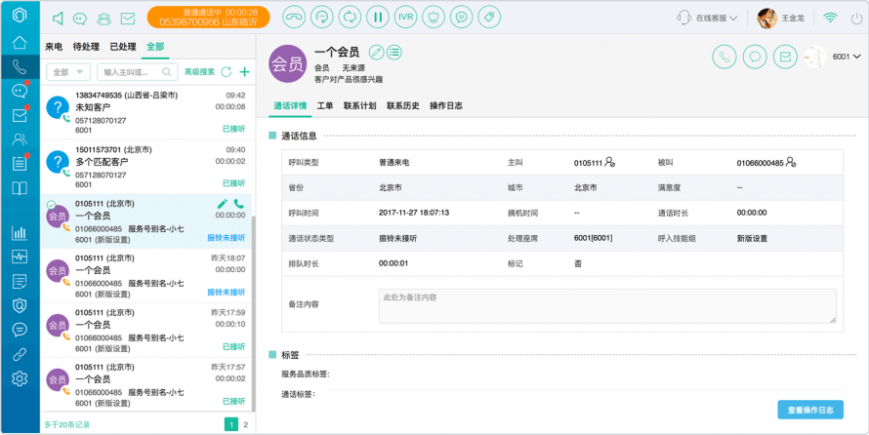869x435 pixels.
Task: Click the caller number search field
Action: click(138, 72)
